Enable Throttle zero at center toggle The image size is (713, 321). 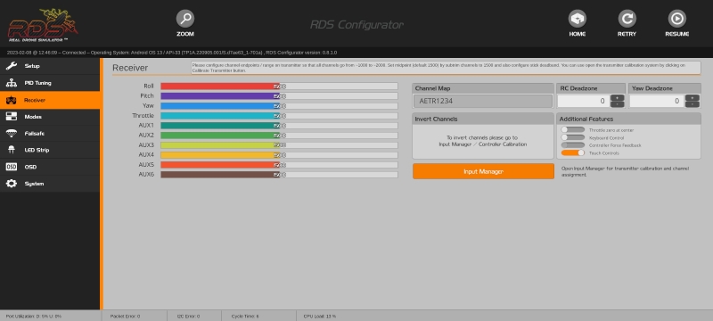pyautogui.click(x=572, y=130)
